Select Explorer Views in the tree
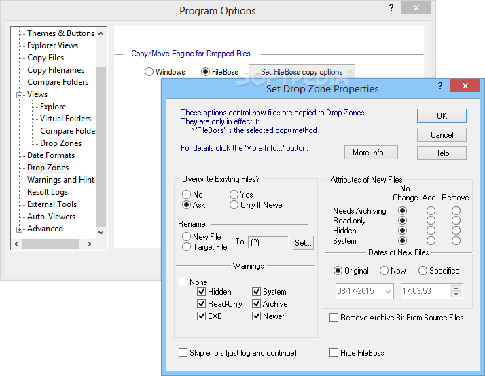The width and height of the screenshot is (485, 376). coord(52,45)
